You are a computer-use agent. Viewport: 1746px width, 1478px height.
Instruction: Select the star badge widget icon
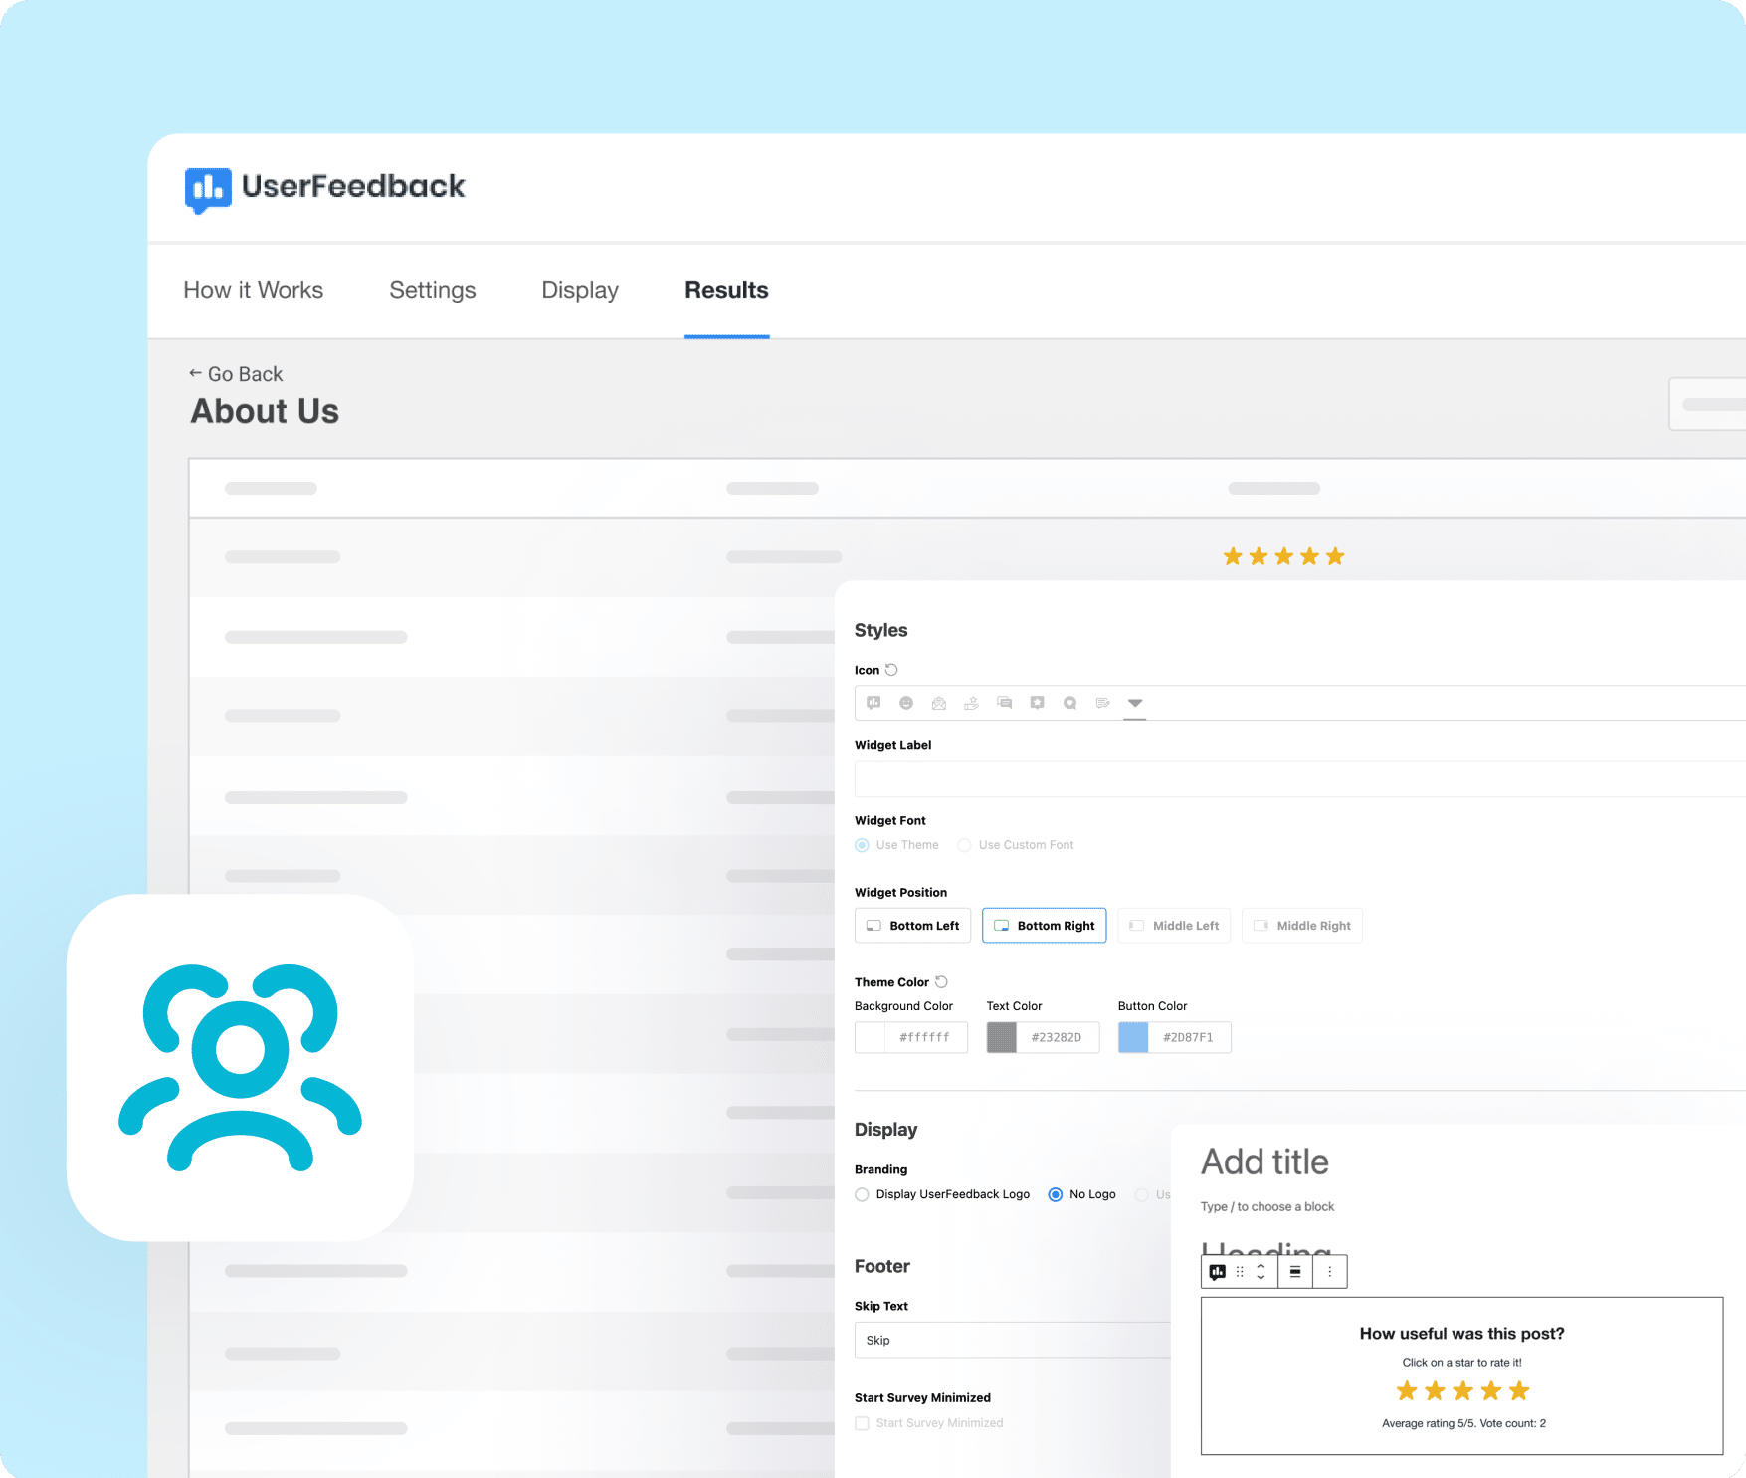tap(1038, 703)
